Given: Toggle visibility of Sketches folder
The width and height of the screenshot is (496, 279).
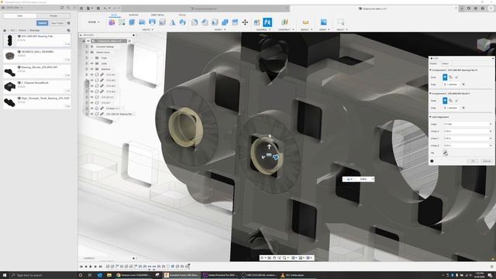Looking at the screenshot, I should pos(91,69).
